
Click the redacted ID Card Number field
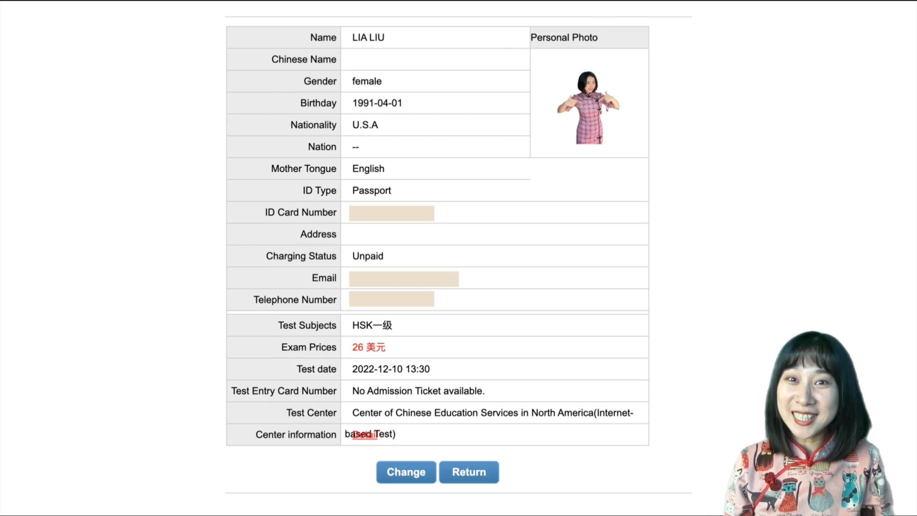(x=391, y=213)
